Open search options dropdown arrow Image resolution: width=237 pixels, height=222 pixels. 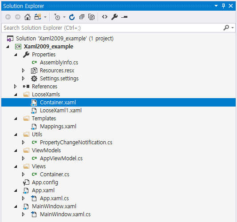[233, 28]
